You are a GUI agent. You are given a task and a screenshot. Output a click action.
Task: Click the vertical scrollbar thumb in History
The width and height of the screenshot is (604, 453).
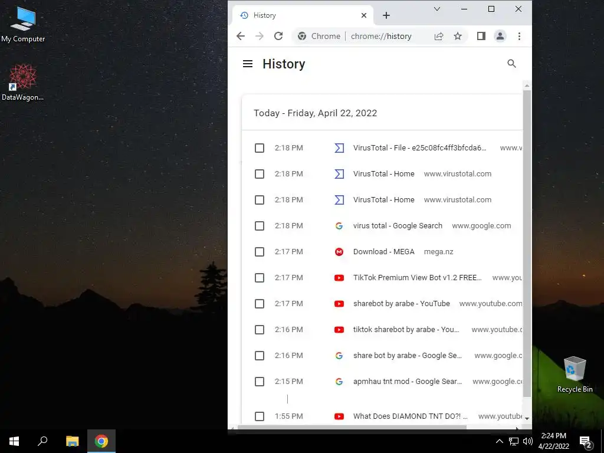527,244
